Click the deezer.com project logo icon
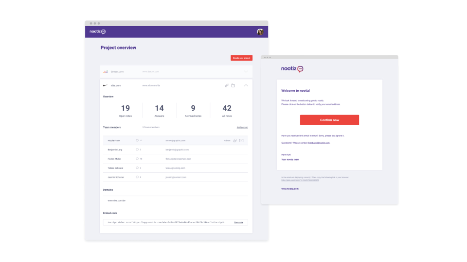The width and height of the screenshot is (467, 262). click(x=106, y=72)
